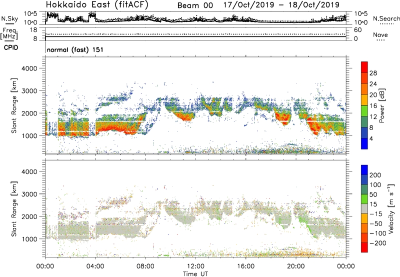Screen dimensions: 400x277
Task: Select the 'normal (fast) 151' mode text
Action: 75,49
